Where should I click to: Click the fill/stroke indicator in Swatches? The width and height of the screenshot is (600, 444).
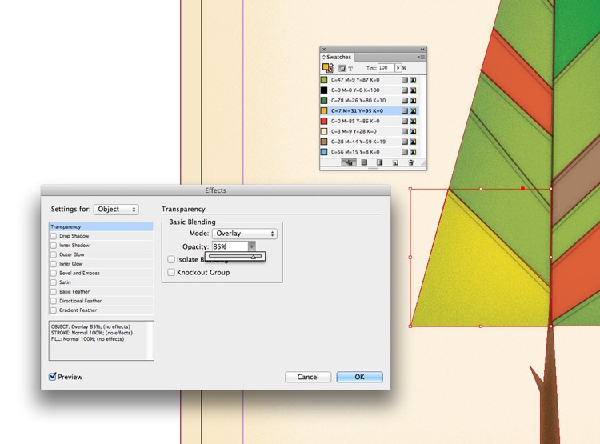(x=327, y=68)
